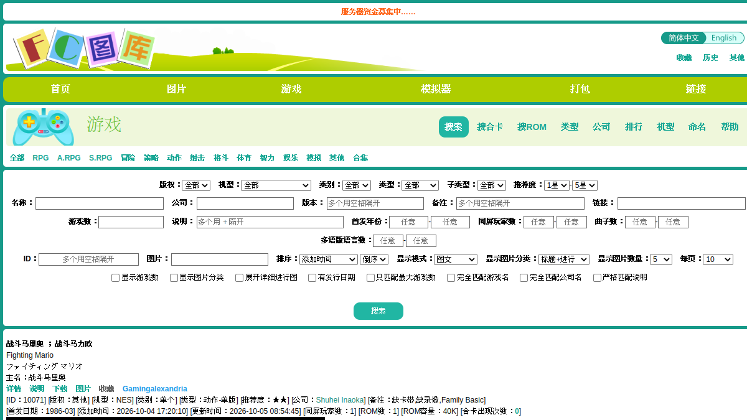This screenshot has width=747, height=420.
Task: Tick the 展开详细进行图 checkbox
Action: coord(239,278)
